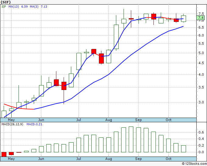Click the 0.2 MACD axis label

point(201,145)
